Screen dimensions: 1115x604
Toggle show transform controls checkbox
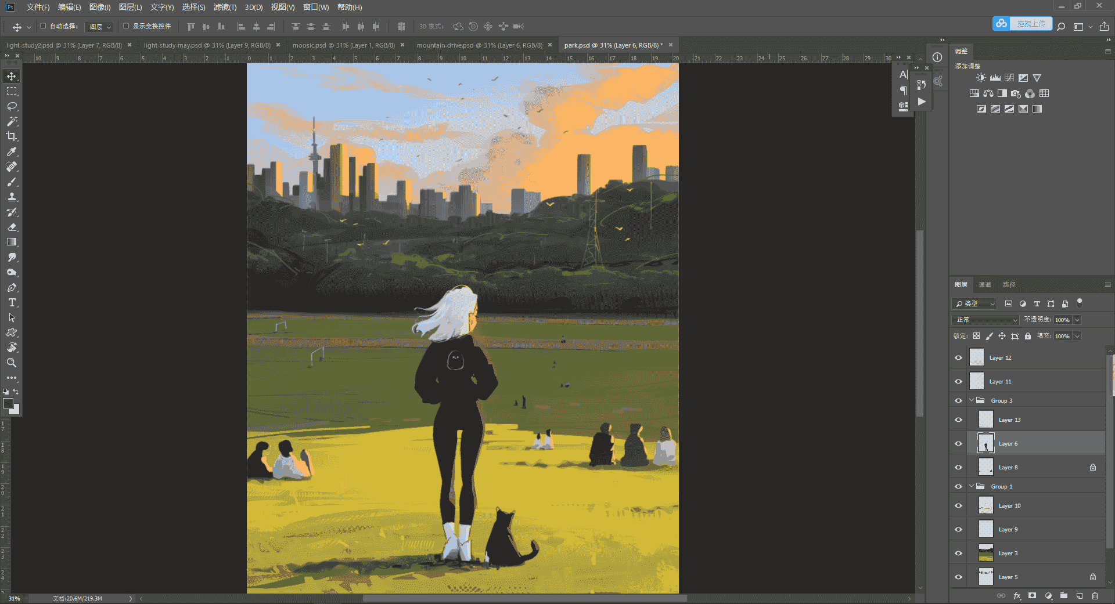(x=125, y=26)
